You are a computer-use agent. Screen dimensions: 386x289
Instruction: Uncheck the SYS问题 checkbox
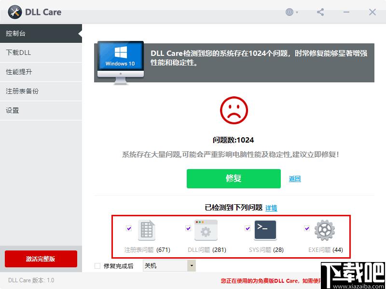(248, 228)
